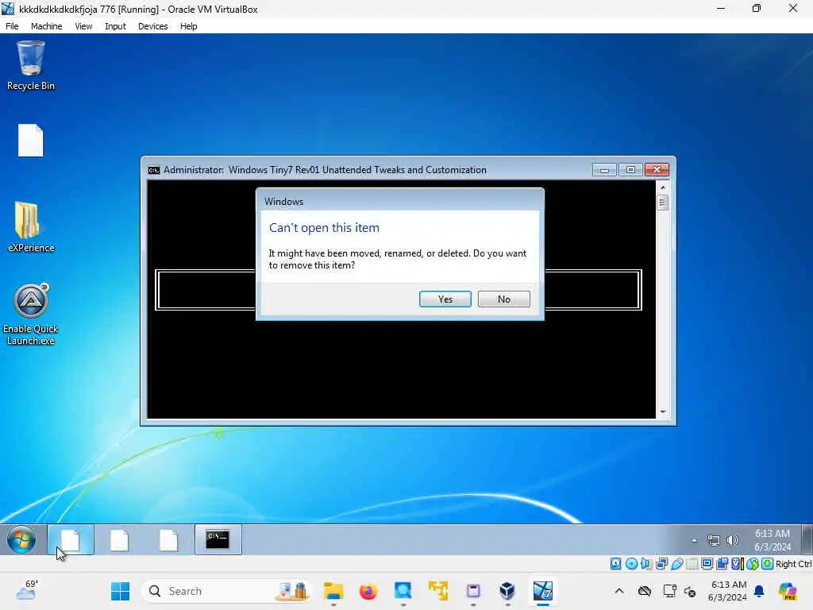Click guest network tray icon

click(714, 540)
